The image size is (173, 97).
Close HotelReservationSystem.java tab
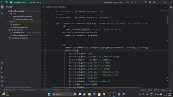pos(68,7)
